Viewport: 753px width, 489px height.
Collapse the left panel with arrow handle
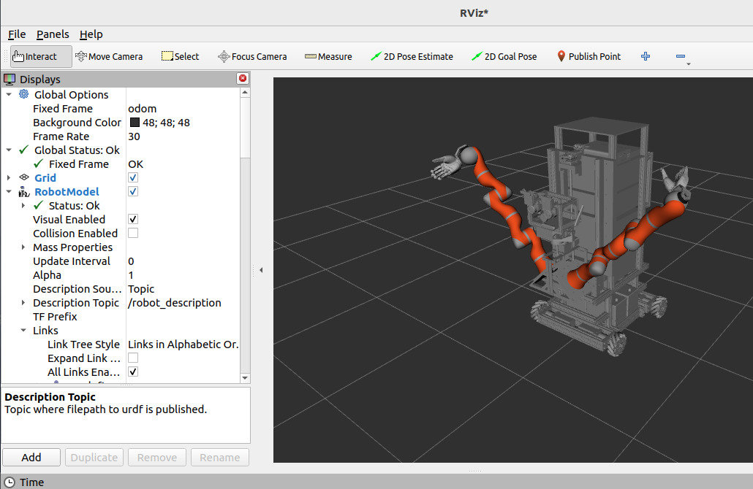261,270
